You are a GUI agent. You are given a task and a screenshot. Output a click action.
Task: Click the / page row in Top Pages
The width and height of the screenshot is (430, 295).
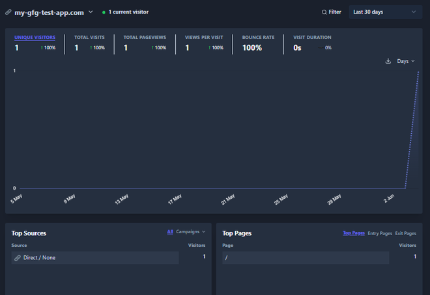click(306, 258)
